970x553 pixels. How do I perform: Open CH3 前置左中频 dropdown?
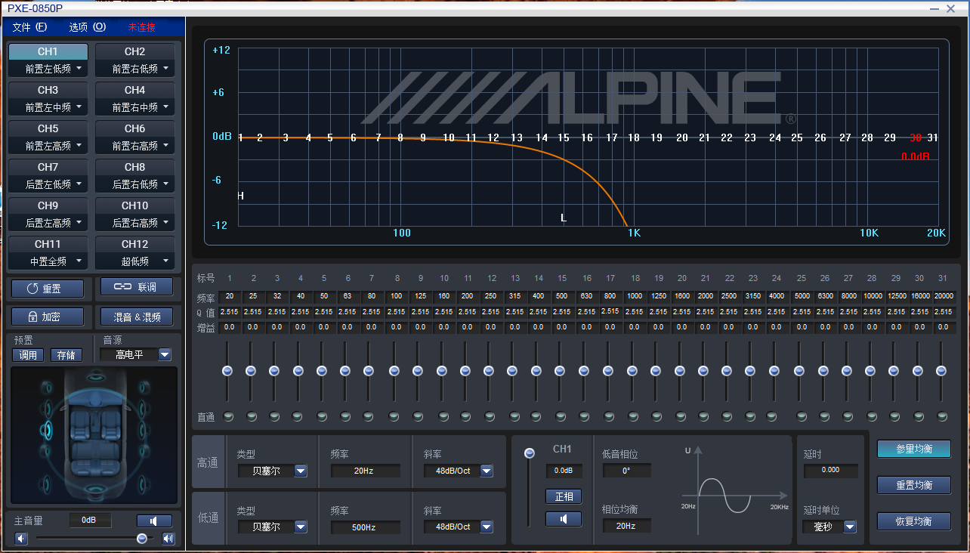pos(48,107)
